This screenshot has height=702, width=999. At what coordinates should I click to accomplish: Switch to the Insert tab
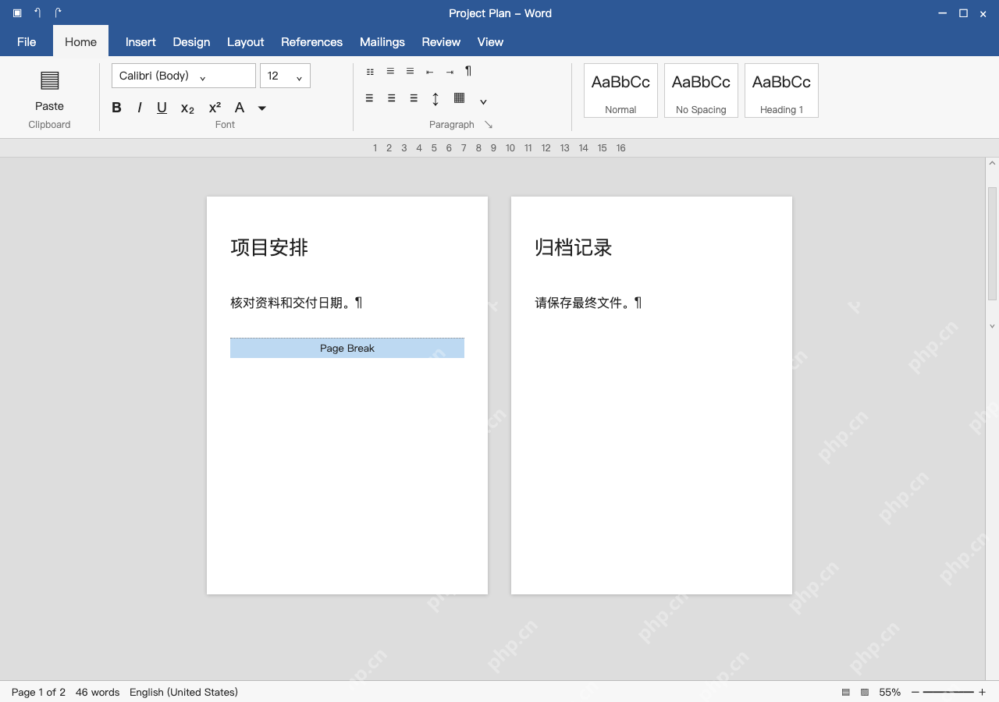pyautogui.click(x=140, y=42)
